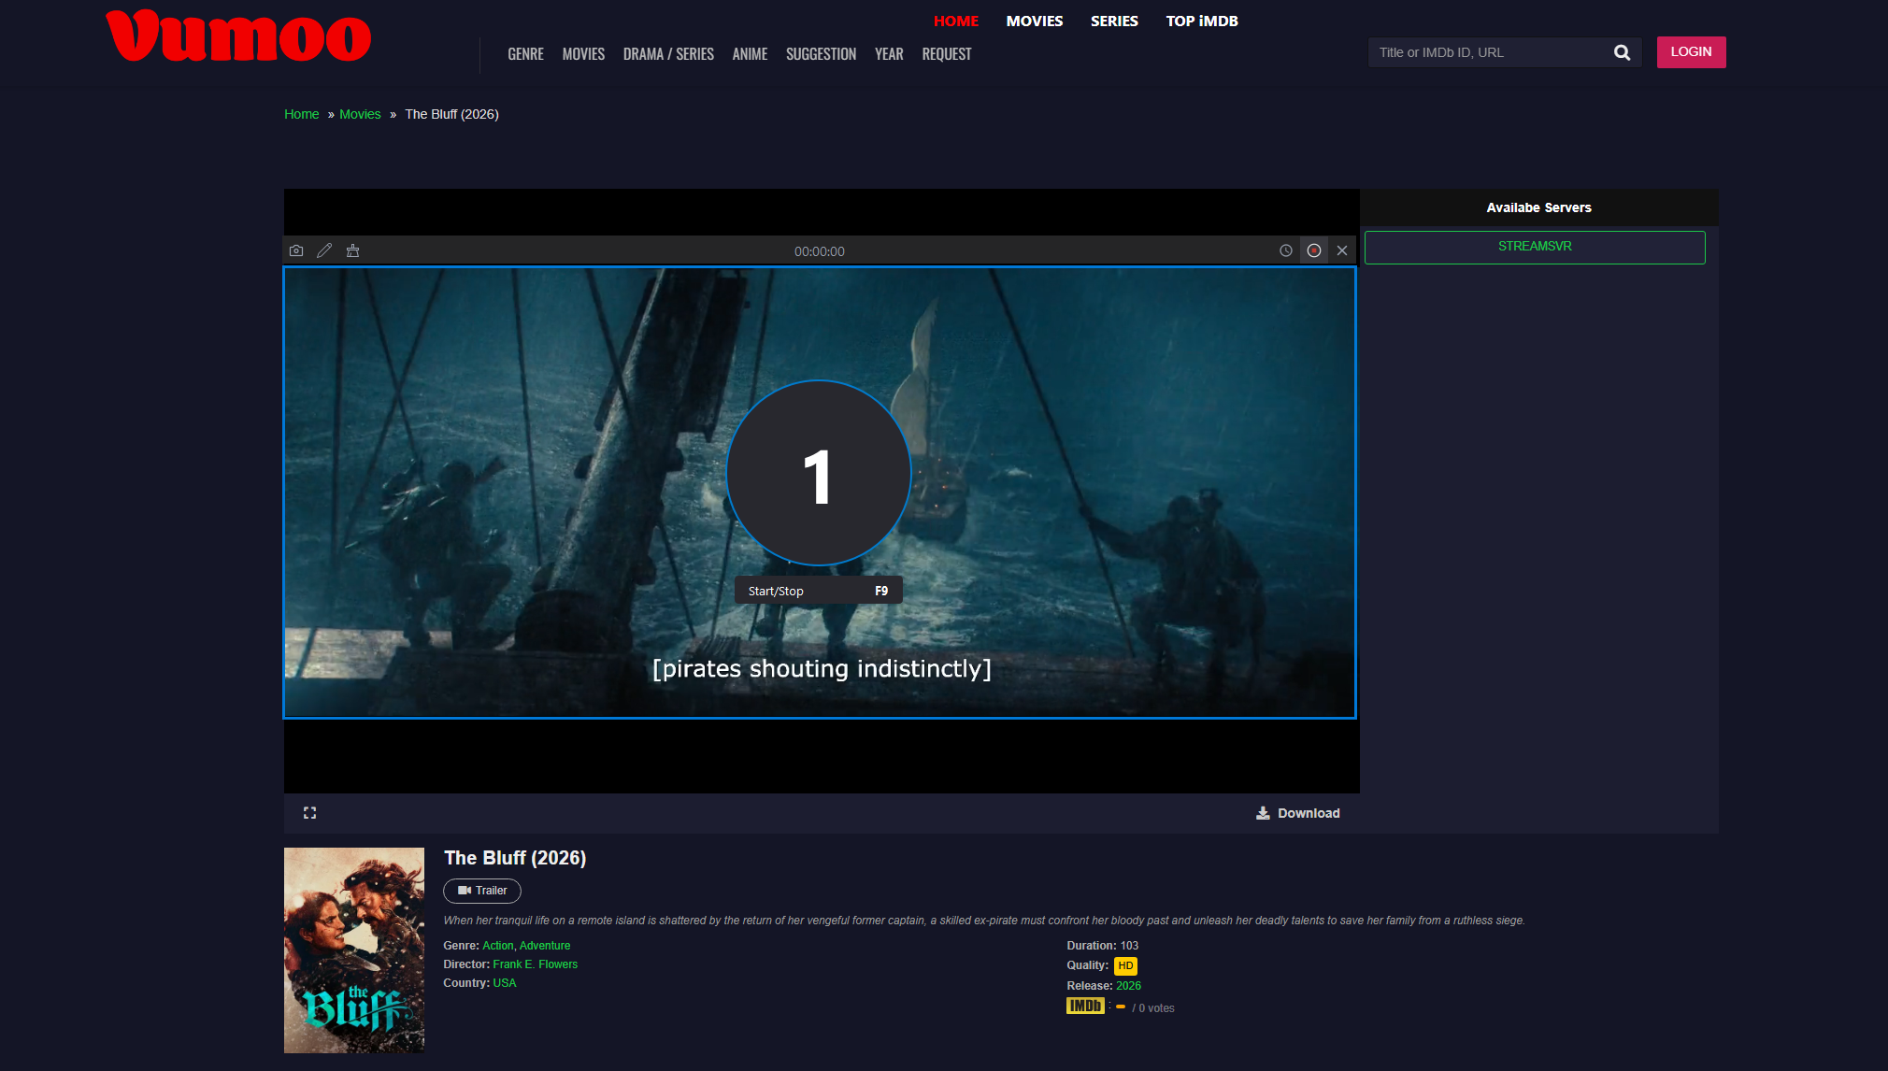1888x1071 pixels.
Task: Click the search magnifier icon
Action: (x=1622, y=52)
